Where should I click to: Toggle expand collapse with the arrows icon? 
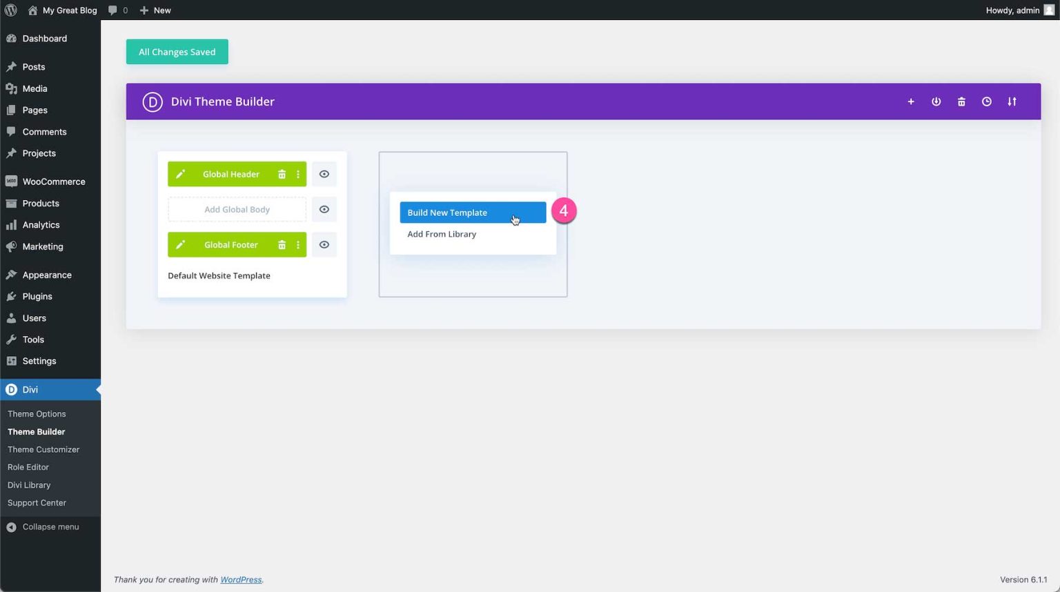tap(1012, 101)
